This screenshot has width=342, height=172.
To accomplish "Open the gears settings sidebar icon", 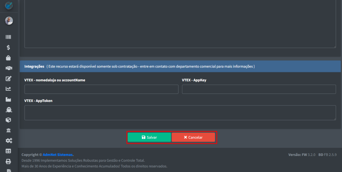I will 9,141.
